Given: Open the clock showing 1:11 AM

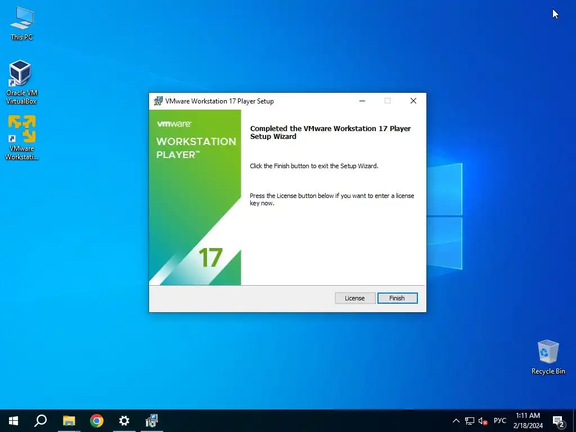Looking at the screenshot, I should tap(528, 421).
